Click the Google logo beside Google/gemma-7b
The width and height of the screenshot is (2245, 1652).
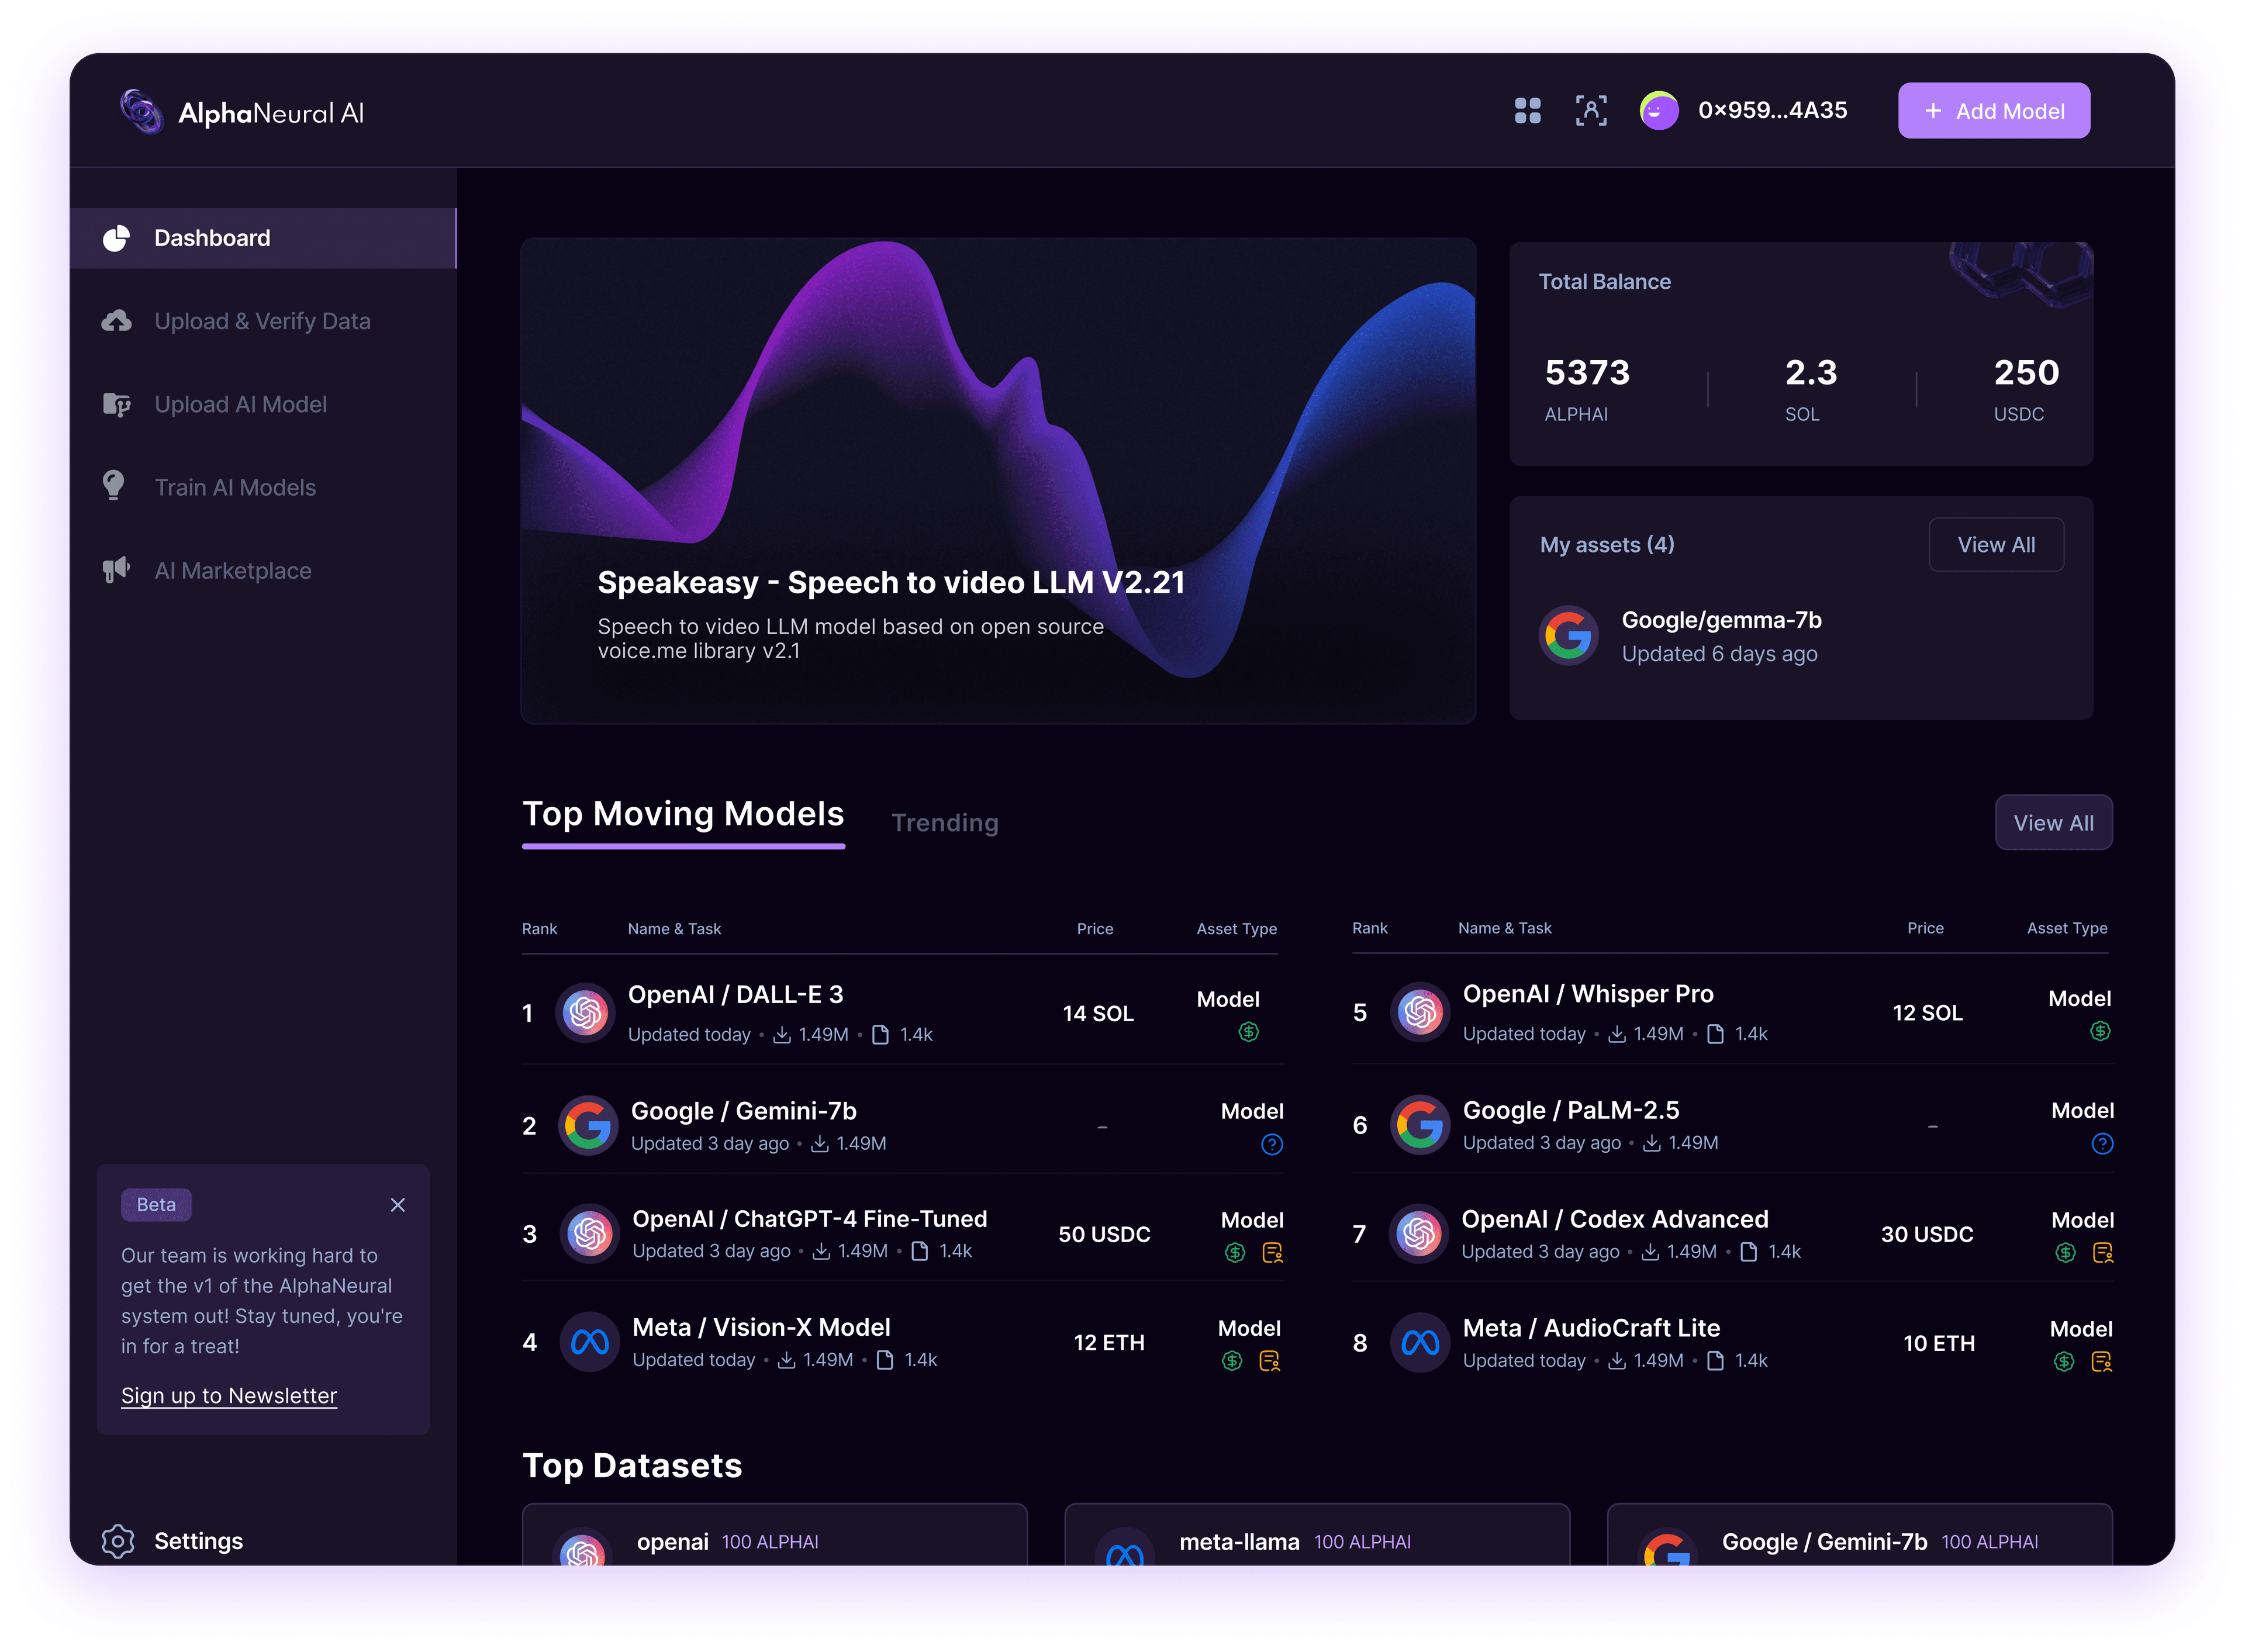point(1568,635)
